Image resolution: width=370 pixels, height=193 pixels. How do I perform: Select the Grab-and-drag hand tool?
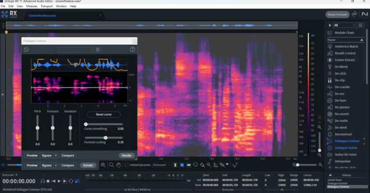[119, 165]
